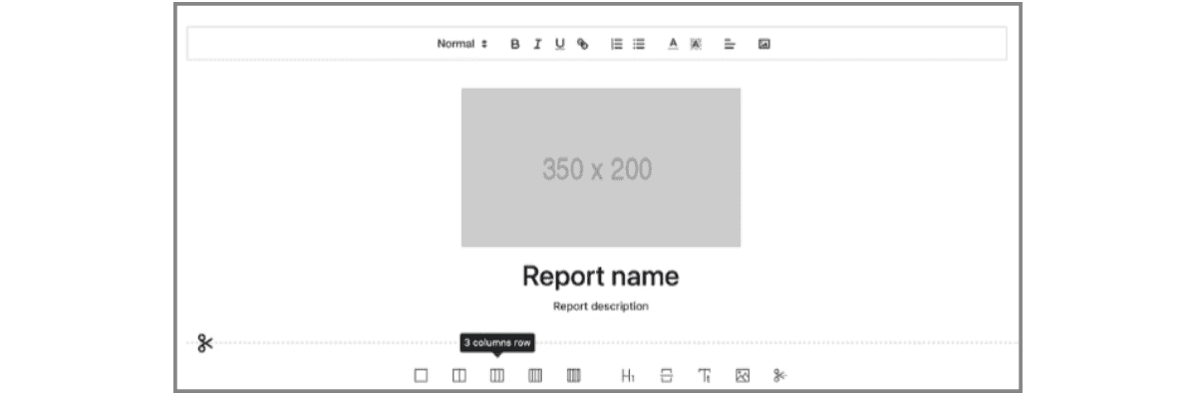Open the text background color picker
This screenshot has width=1196, height=396.
click(696, 44)
